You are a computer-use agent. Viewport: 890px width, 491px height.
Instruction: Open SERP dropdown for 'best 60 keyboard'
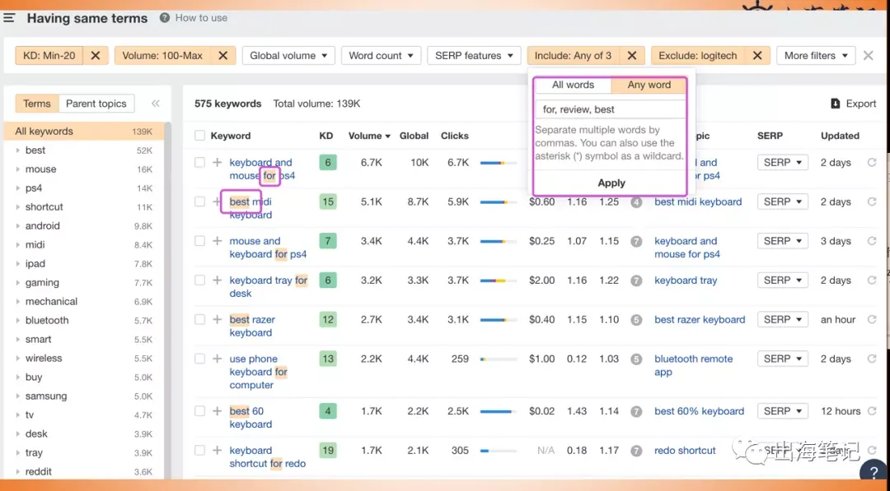(782, 411)
